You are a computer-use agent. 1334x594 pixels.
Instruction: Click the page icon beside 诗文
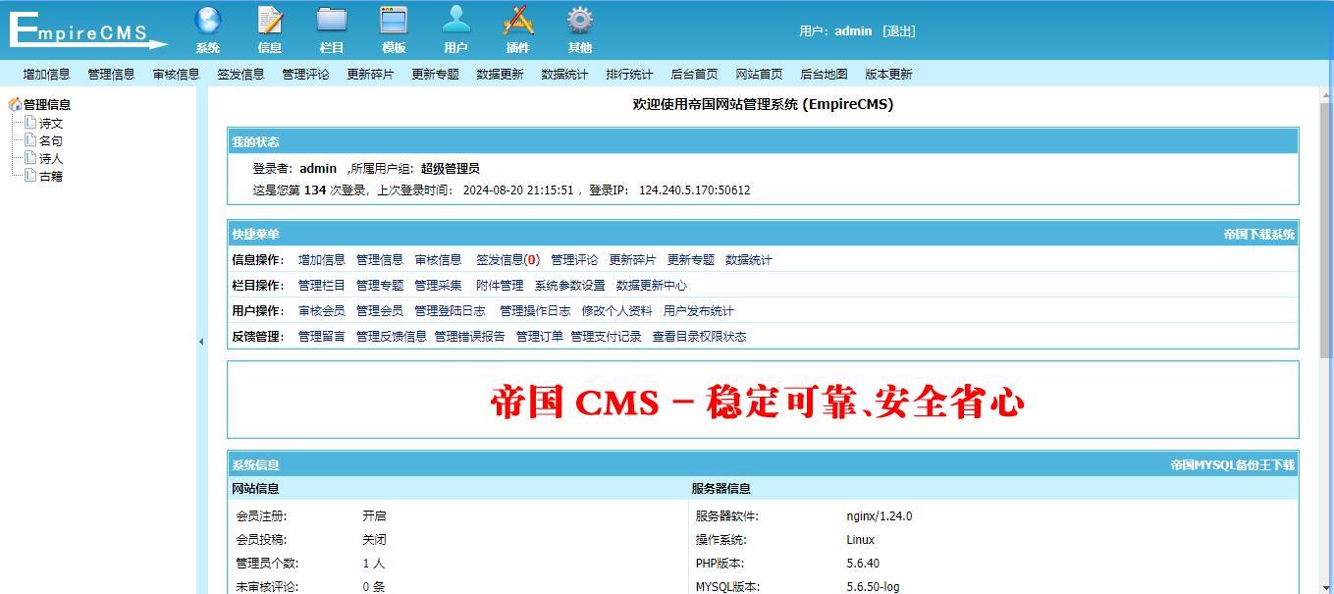point(30,123)
